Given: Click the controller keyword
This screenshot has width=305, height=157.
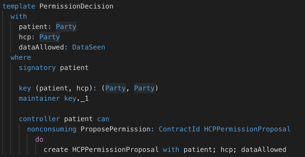Looking at the screenshot, I should (x=39, y=119).
